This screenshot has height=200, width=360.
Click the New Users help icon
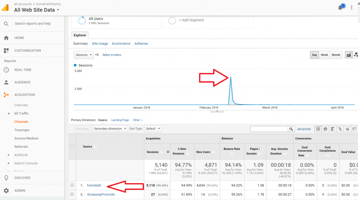coord(214,152)
